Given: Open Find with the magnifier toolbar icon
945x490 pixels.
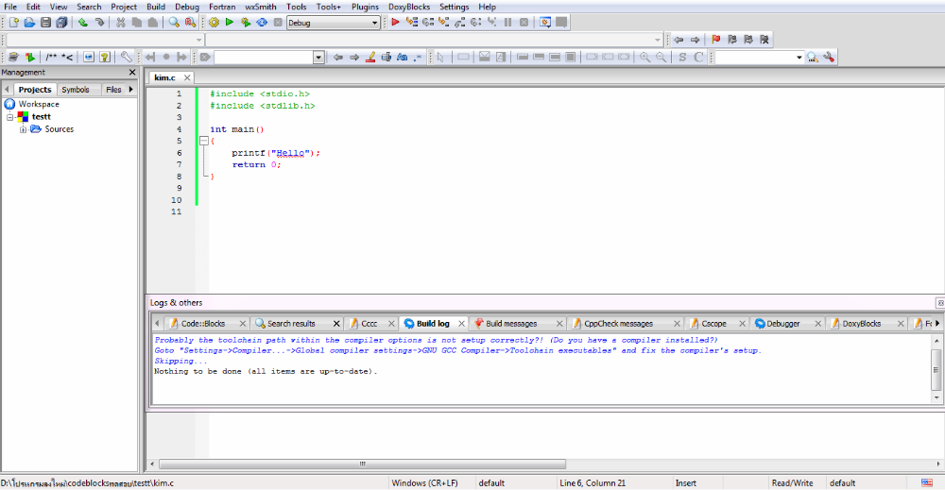Looking at the screenshot, I should (x=174, y=23).
